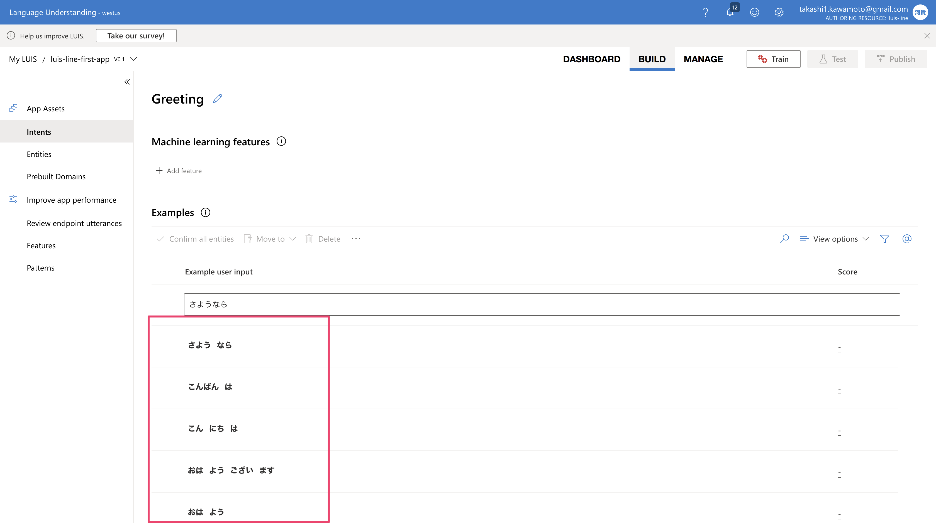
Task: Open the help question mark icon
Action: click(x=705, y=12)
